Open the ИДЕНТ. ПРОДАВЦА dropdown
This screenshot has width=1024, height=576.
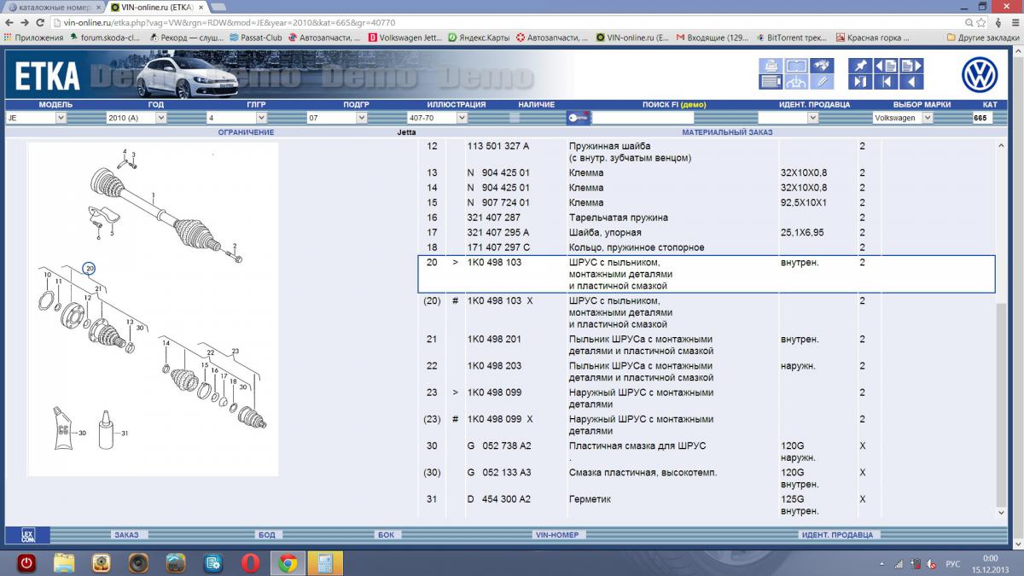point(788,118)
